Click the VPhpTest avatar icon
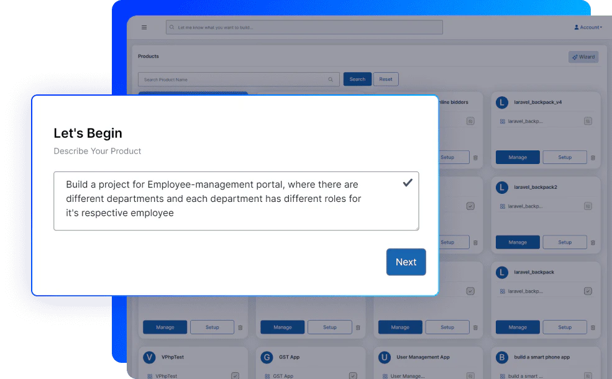This screenshot has height=379, width=612. pyautogui.click(x=148, y=357)
